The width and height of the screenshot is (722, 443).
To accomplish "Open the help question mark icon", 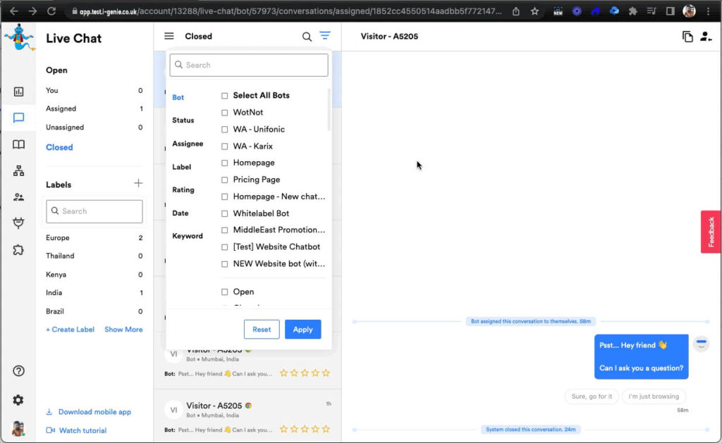I will point(18,371).
